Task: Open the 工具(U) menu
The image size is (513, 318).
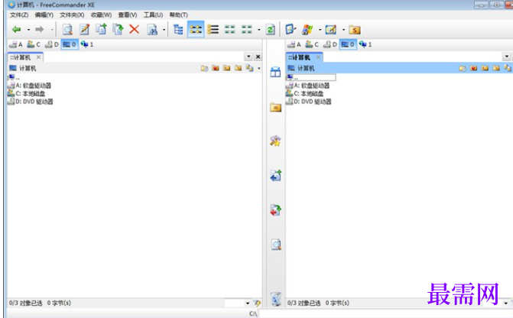Action: [153, 15]
